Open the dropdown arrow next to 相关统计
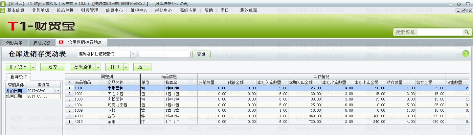The height and width of the screenshot is (135, 473). point(33,67)
